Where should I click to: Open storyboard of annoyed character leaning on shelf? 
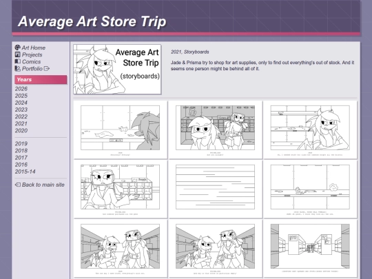[x=310, y=130]
